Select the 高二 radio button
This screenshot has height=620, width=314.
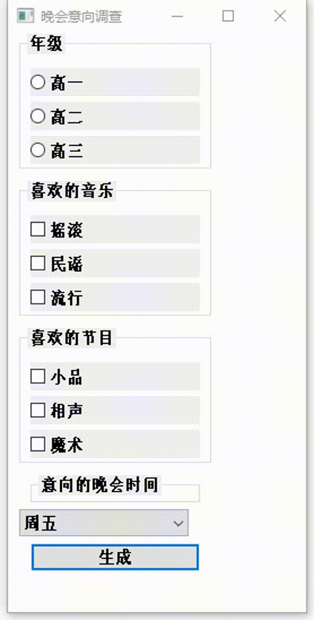click(x=37, y=117)
